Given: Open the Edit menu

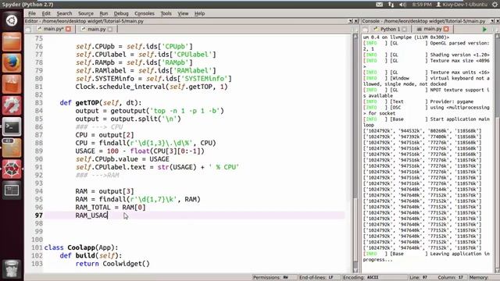Looking at the screenshot, I should tap(46, 13).
